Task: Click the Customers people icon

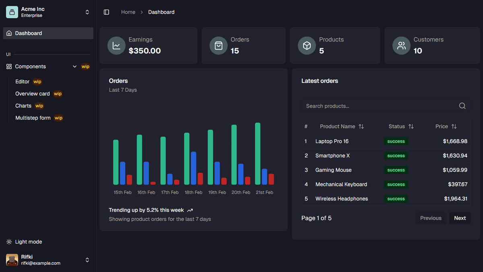Action: (401, 46)
